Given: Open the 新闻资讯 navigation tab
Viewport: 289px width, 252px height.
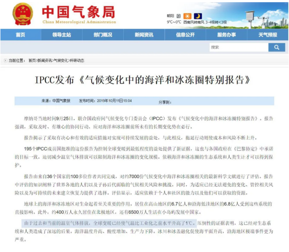Looking at the screenshot, I should [144, 35].
